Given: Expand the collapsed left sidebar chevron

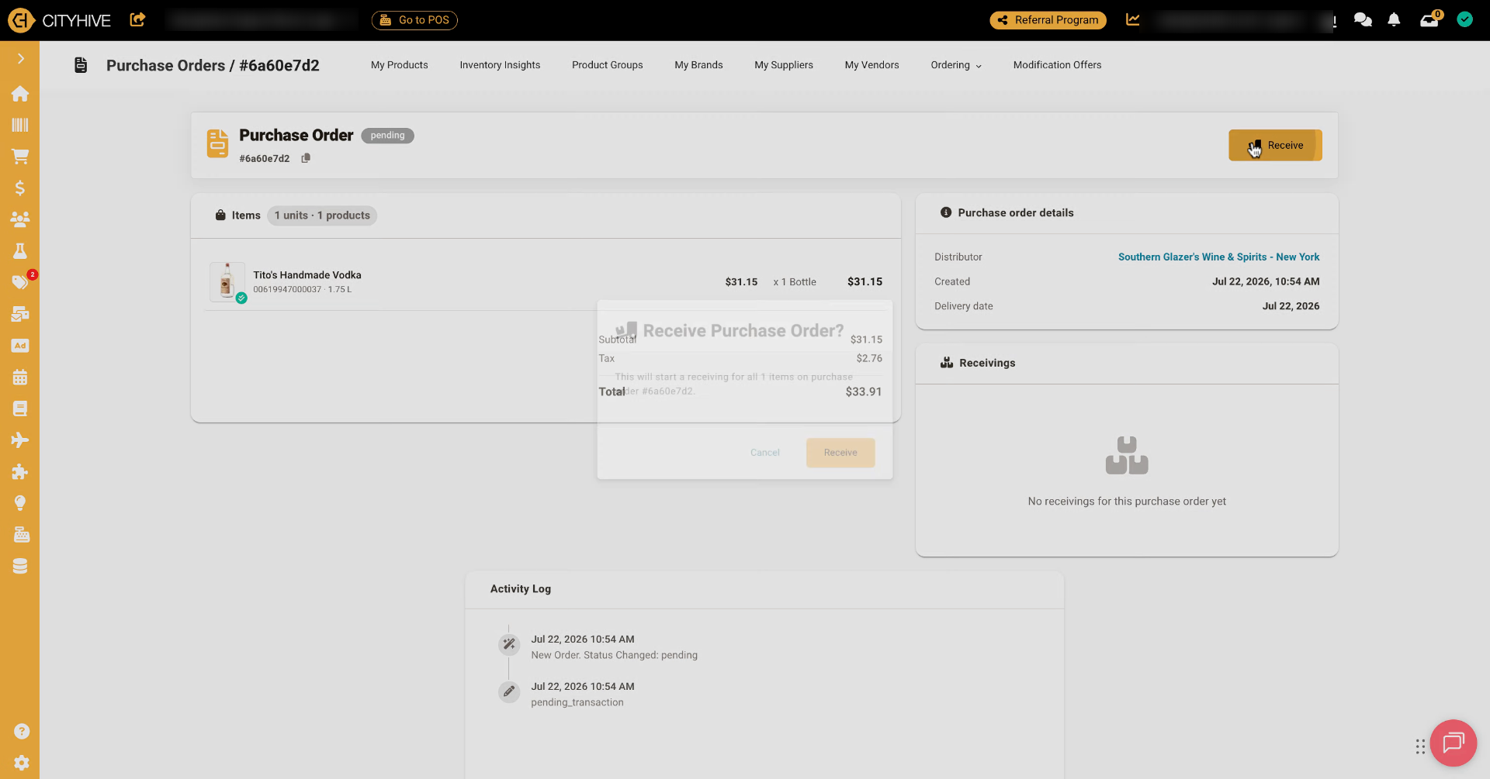Looking at the screenshot, I should (21, 59).
